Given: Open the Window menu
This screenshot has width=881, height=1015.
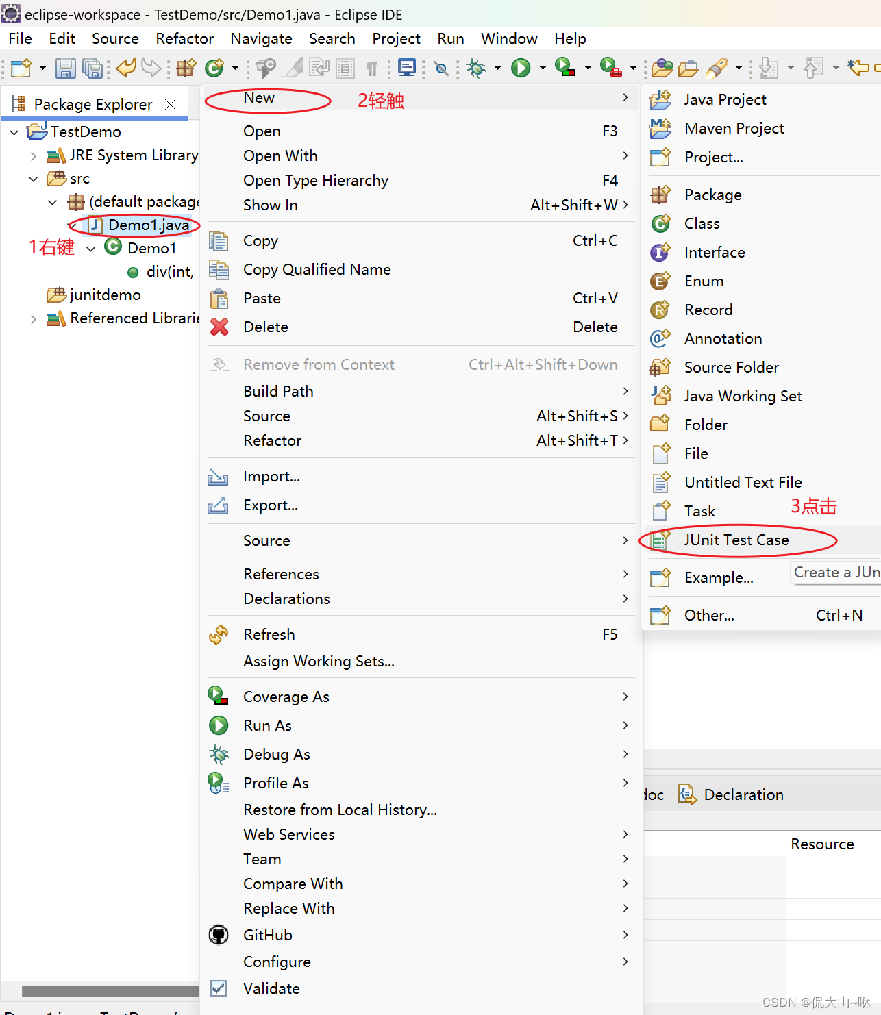Looking at the screenshot, I should [x=509, y=38].
